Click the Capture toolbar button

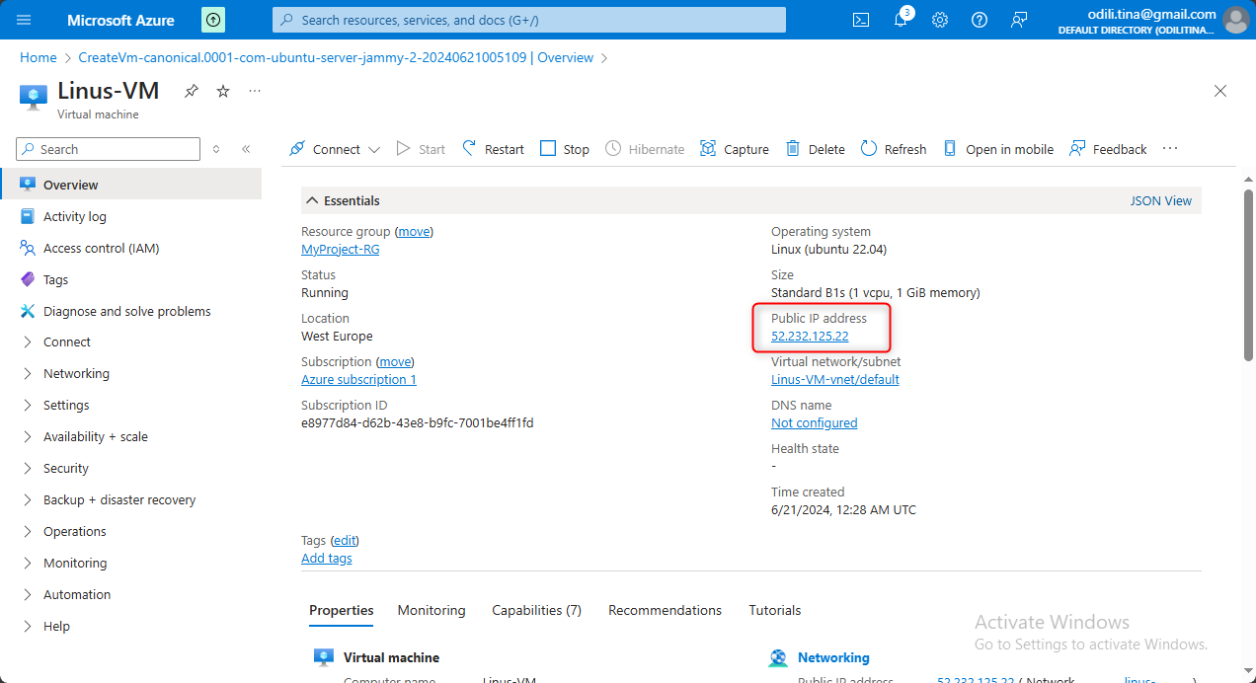[x=735, y=149]
